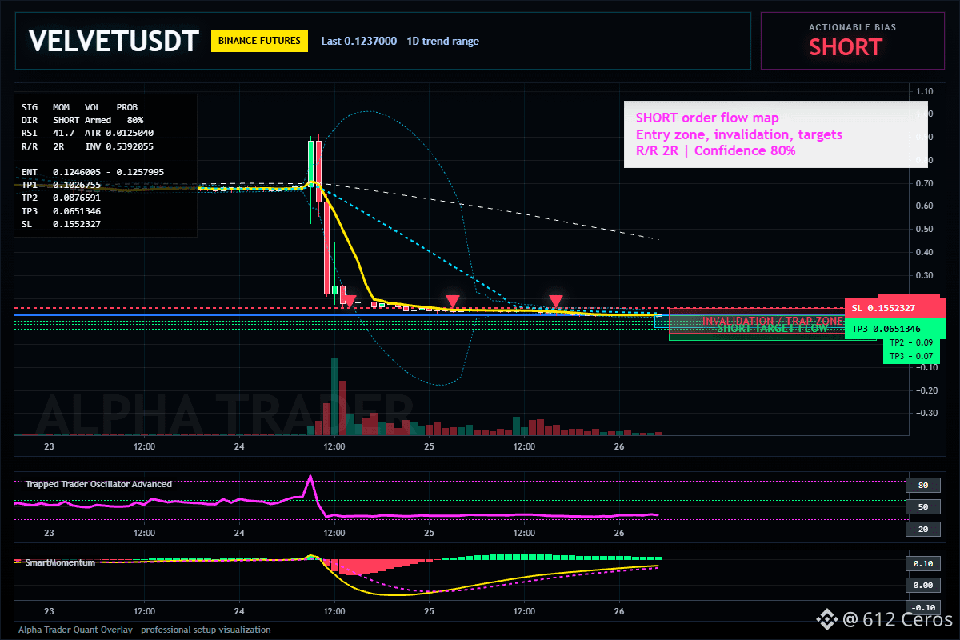This screenshot has height=640, width=960.
Task: Click the -0.20 price axis label
Action: 926,390
